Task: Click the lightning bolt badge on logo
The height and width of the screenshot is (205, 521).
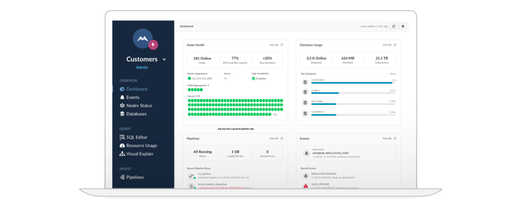Action: (x=153, y=44)
